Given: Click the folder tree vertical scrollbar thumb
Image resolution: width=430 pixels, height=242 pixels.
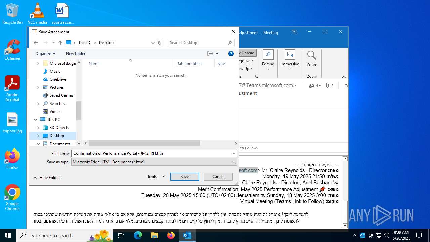Looking at the screenshot, I should (79, 111).
